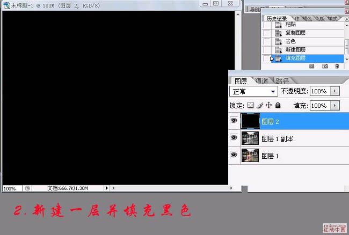The width and height of the screenshot is (349, 235).
Task: Click the 100% zoom field in status bar
Action: point(11,188)
